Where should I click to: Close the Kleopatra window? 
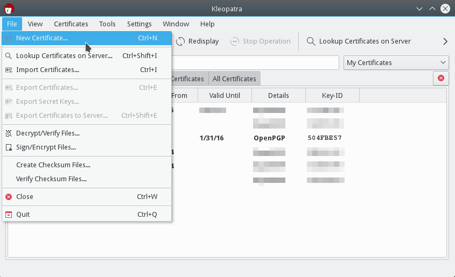pyautogui.click(x=445, y=9)
